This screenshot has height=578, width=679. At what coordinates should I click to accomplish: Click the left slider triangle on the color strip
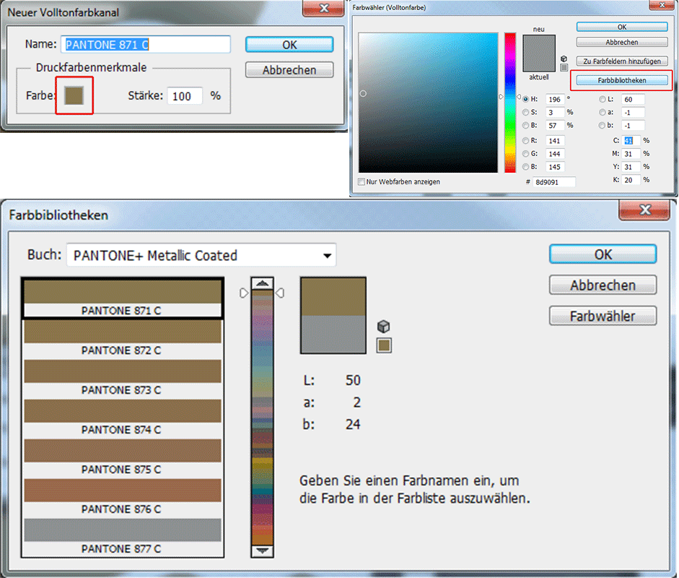click(244, 293)
